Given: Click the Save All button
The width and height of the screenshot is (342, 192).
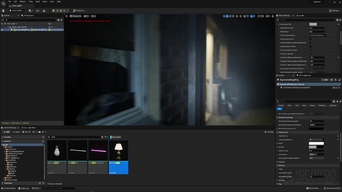Looking at the screenshot, I should click(26, 132).
